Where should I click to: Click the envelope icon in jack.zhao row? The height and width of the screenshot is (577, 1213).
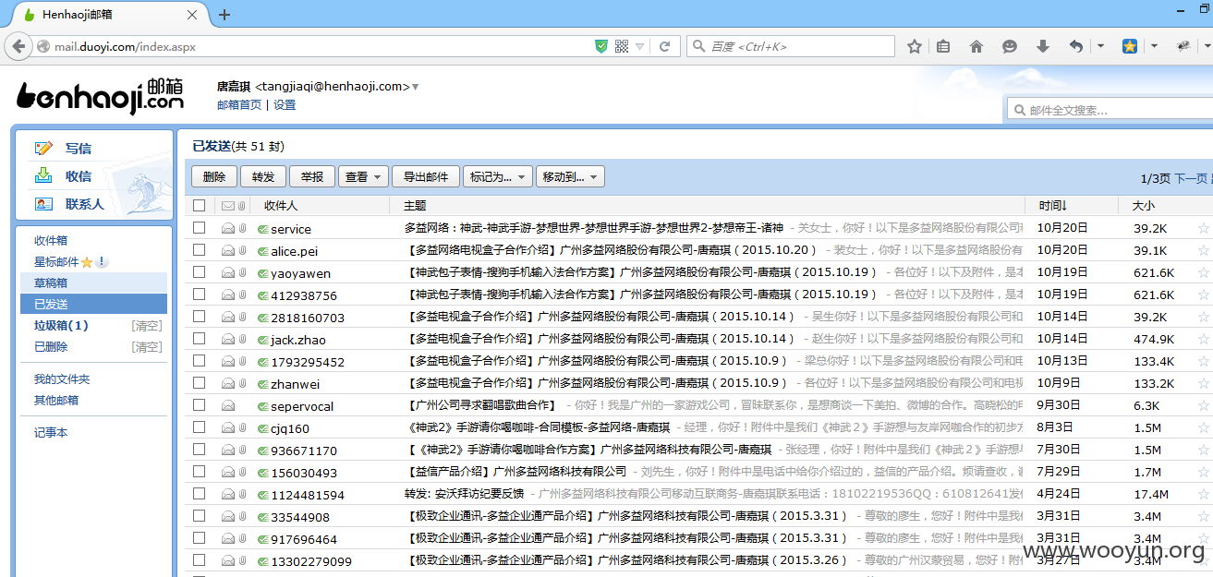point(227,339)
